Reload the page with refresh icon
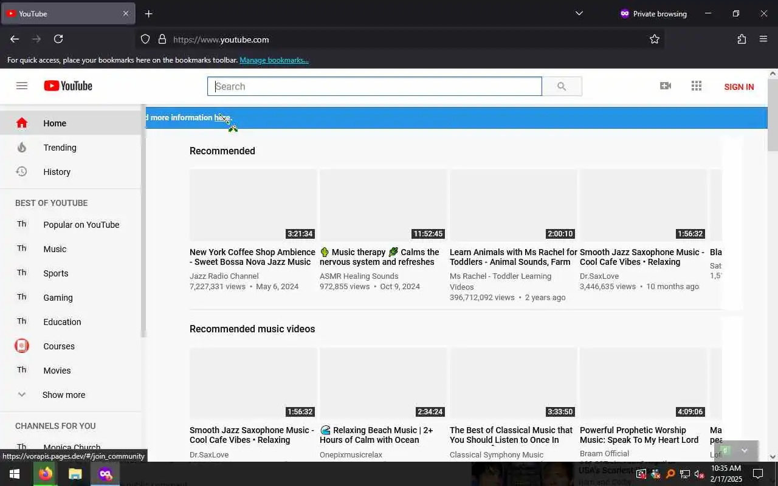This screenshot has width=778, height=486. coord(58,39)
